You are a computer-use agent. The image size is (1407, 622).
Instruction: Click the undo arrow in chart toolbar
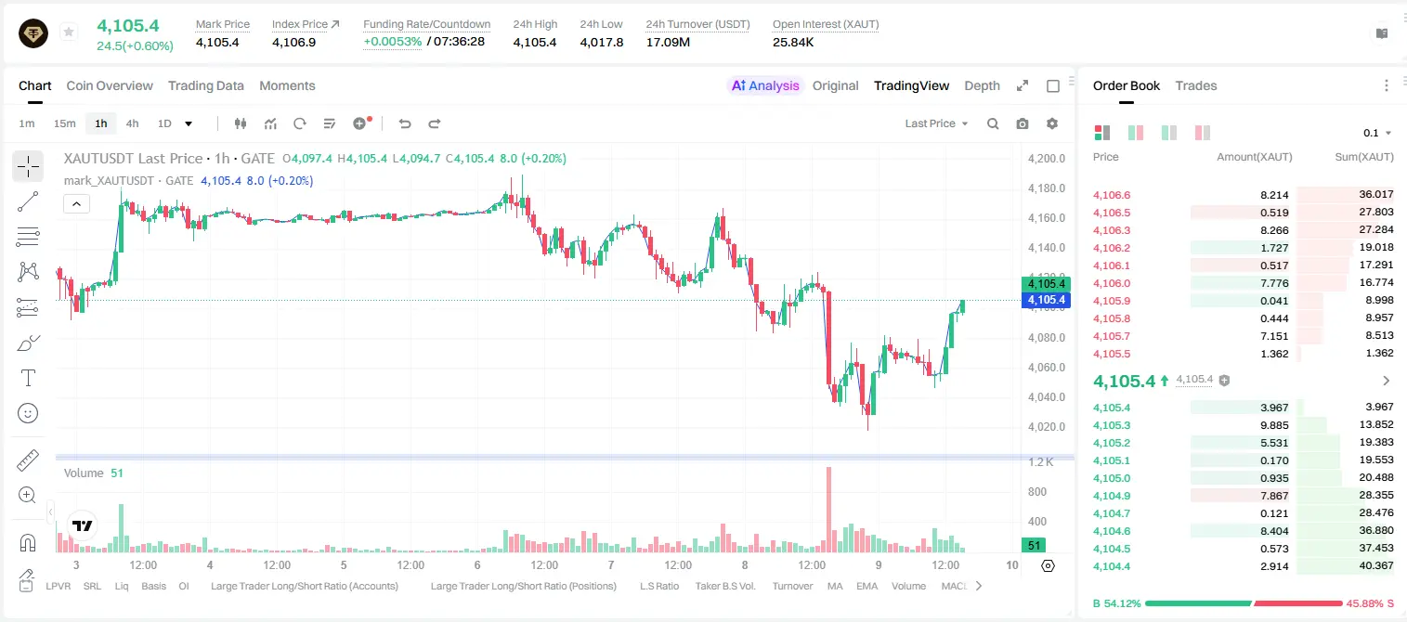tap(405, 123)
